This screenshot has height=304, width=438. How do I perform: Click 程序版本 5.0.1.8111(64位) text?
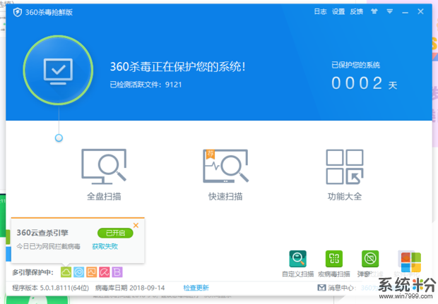tap(51, 288)
